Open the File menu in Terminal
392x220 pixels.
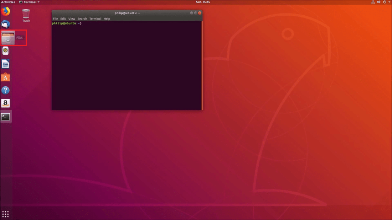55,18
